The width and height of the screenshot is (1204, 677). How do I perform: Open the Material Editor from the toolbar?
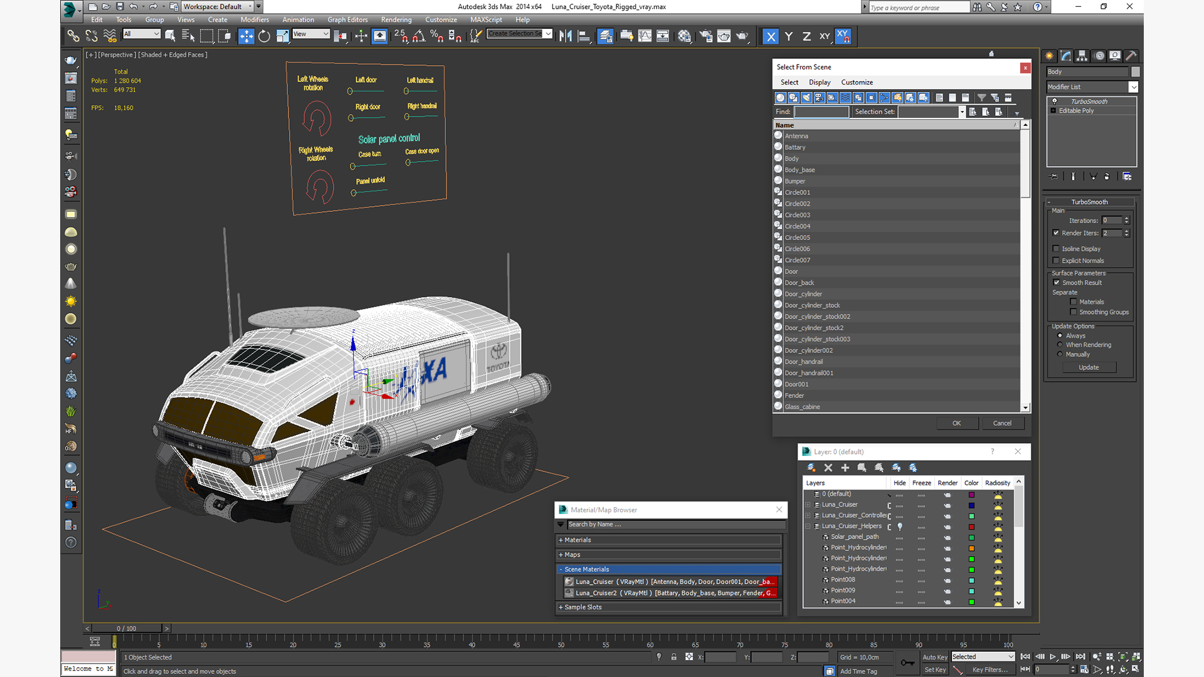click(684, 36)
